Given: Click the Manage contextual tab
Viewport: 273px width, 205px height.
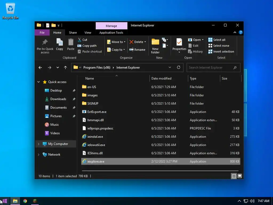Looking at the screenshot, I should (111, 26).
